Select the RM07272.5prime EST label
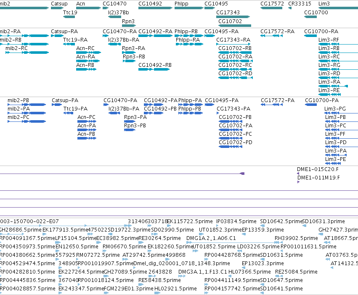 pyautogui.click(x=98, y=255)
